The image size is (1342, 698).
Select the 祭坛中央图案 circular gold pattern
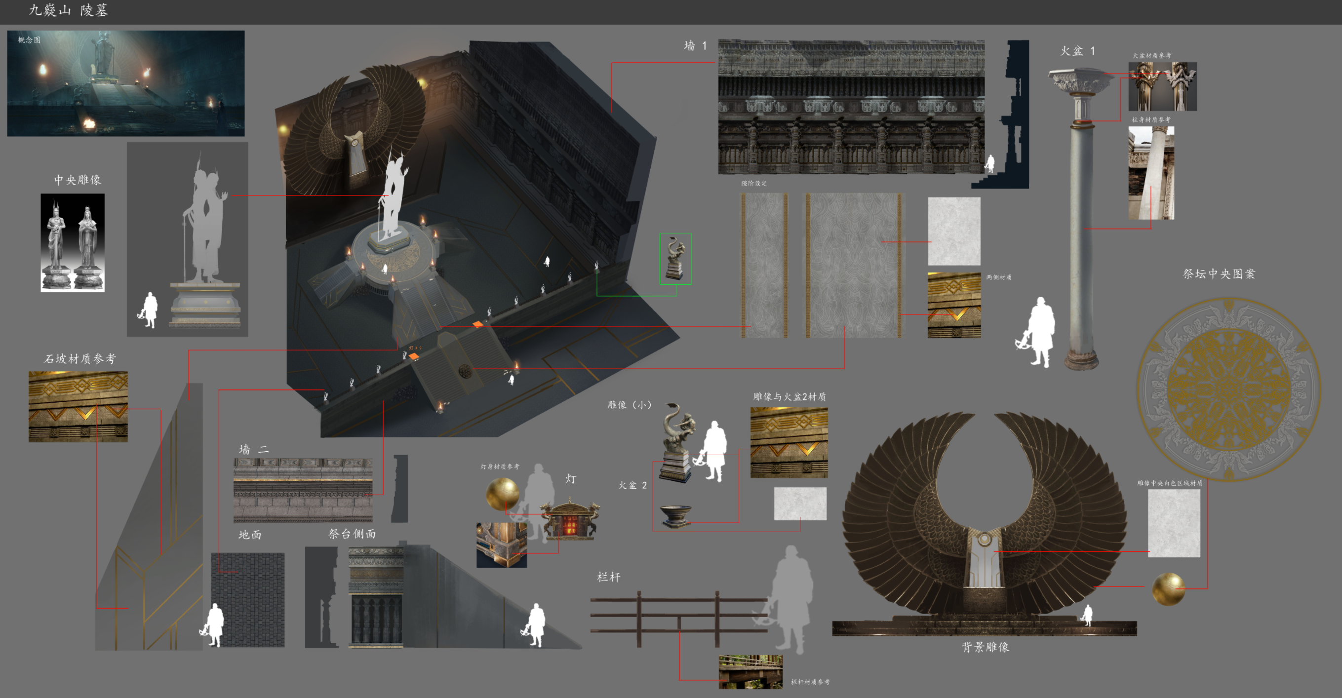pyautogui.click(x=1228, y=388)
